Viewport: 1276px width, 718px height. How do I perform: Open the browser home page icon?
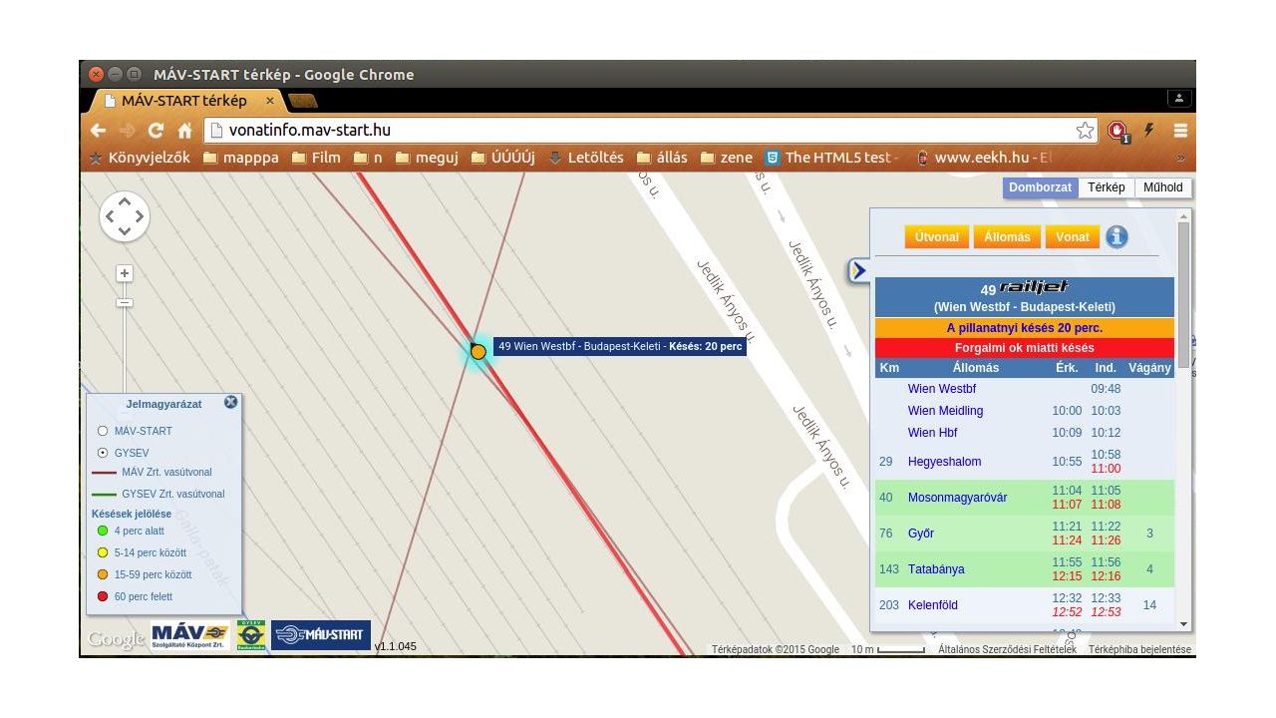pyautogui.click(x=184, y=131)
